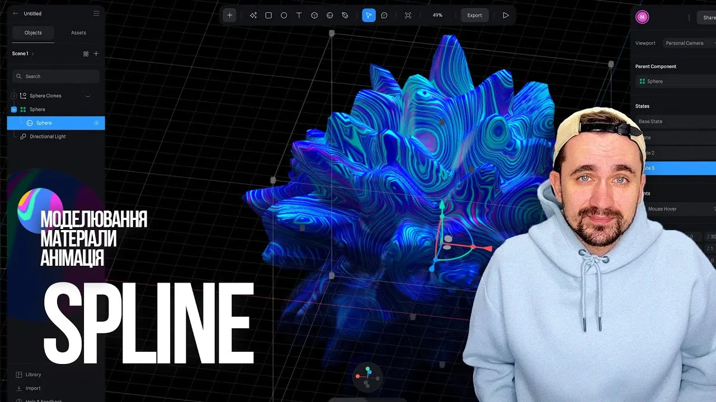716x402 pixels.
Task: Open the Personal Camera viewport dropdown
Action: 688,43
